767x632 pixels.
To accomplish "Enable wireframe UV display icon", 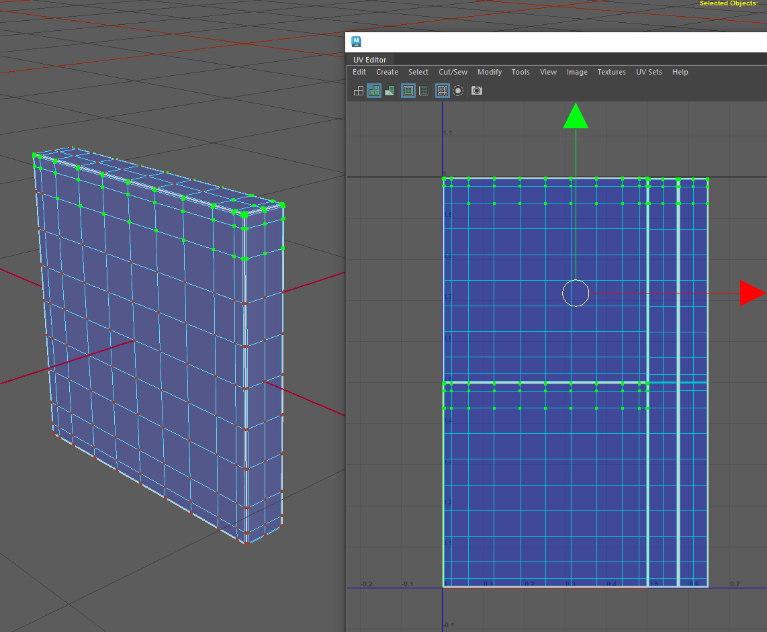I will point(359,91).
